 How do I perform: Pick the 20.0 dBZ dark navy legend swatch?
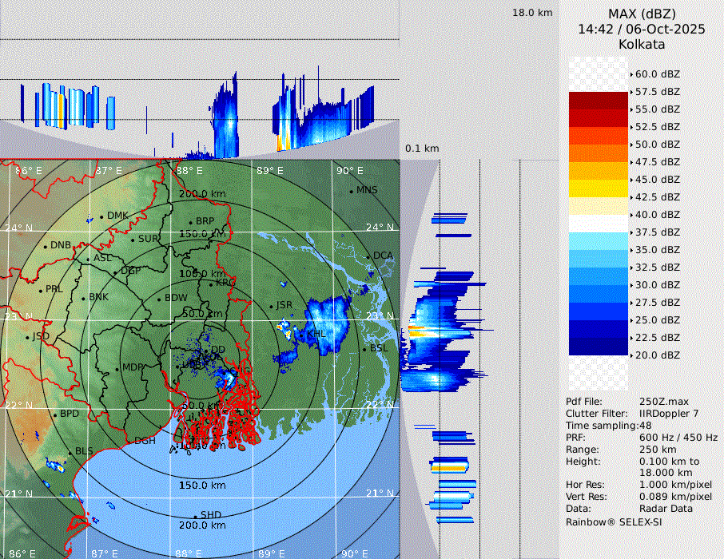[599, 347]
